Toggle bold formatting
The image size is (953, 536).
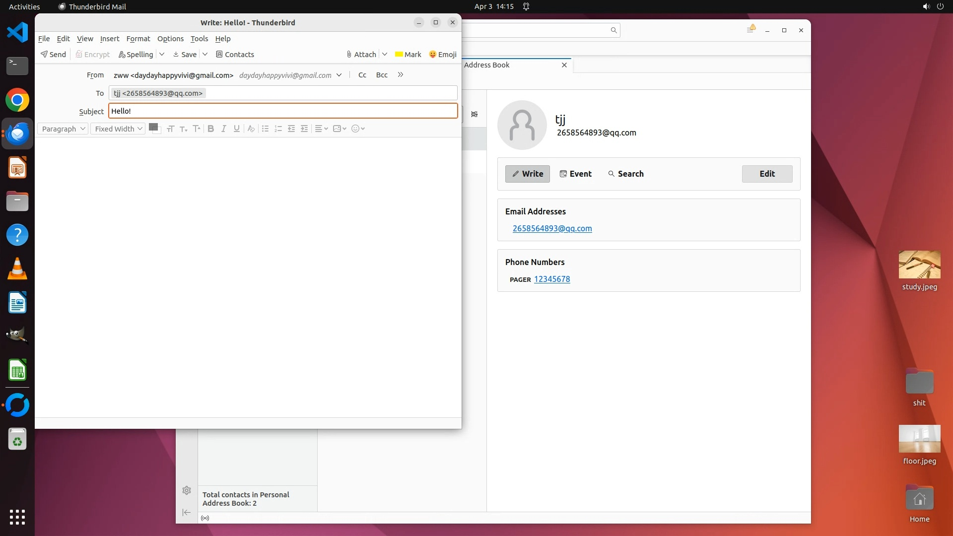210,129
